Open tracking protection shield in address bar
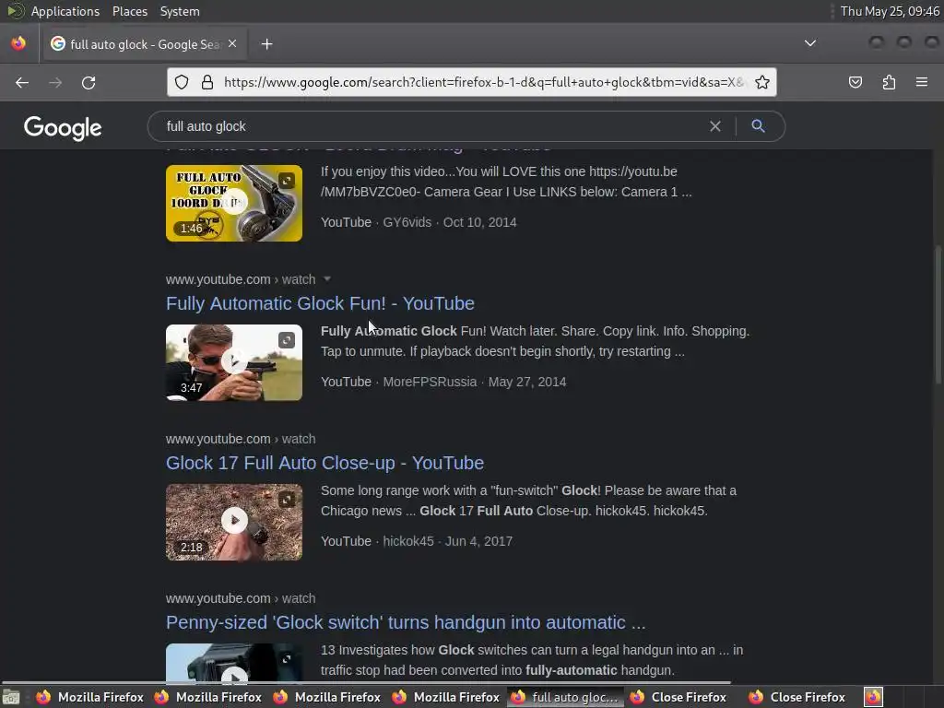The image size is (944, 708). coord(182,82)
